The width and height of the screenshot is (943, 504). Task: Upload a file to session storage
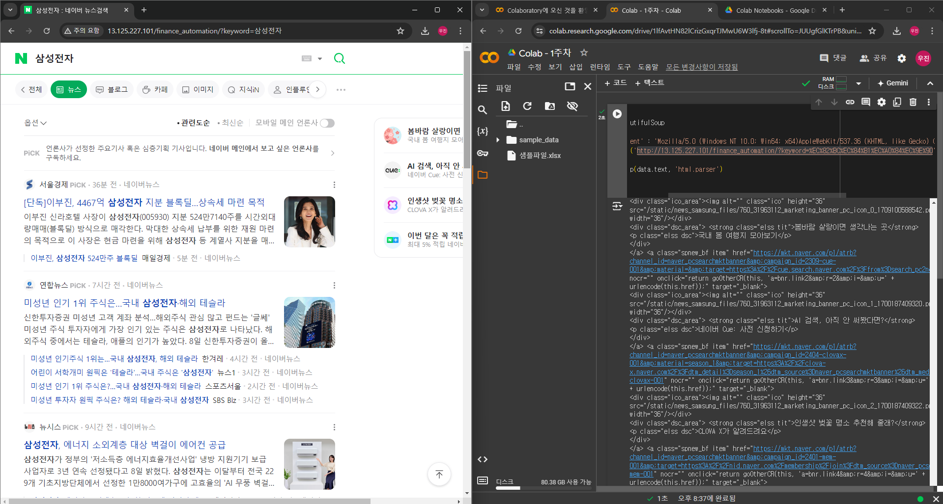click(505, 106)
